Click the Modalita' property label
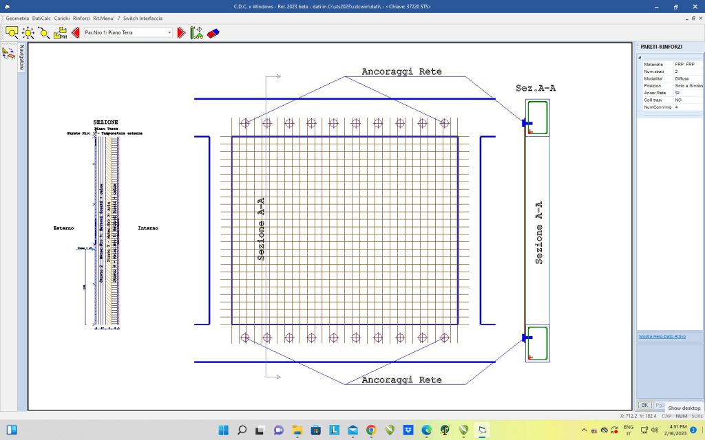The image size is (705, 440). [653, 78]
